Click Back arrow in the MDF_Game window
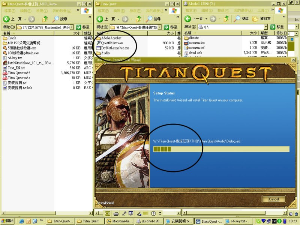300x225 pixels. tap(6, 19)
